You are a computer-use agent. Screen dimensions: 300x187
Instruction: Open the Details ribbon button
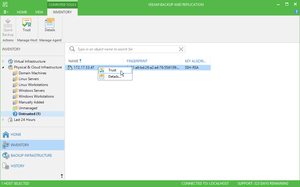click(x=50, y=25)
